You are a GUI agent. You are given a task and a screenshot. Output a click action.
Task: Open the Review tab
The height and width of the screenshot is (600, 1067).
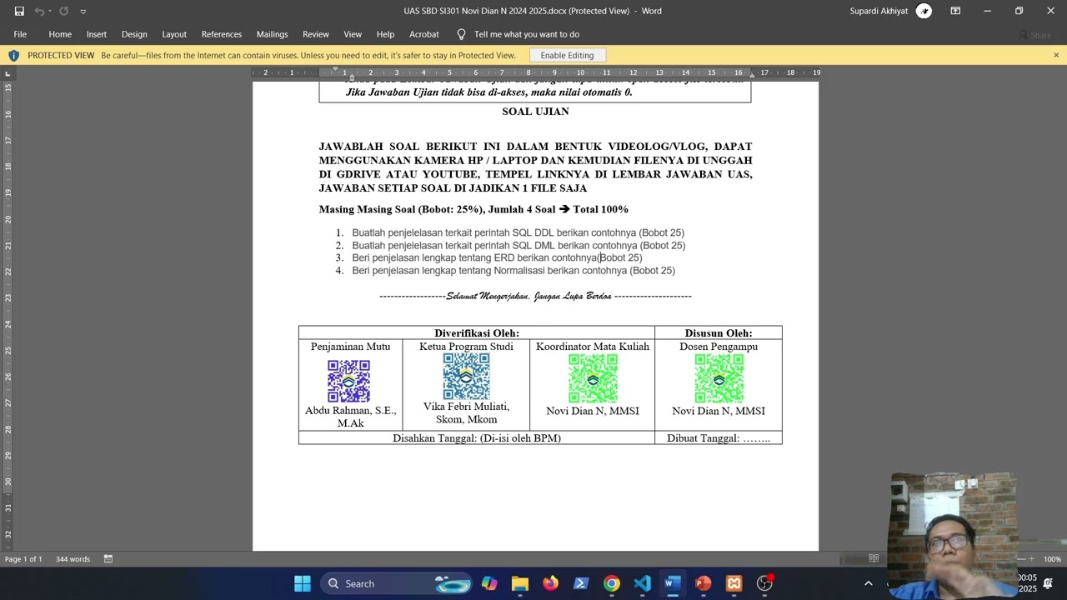click(x=316, y=34)
